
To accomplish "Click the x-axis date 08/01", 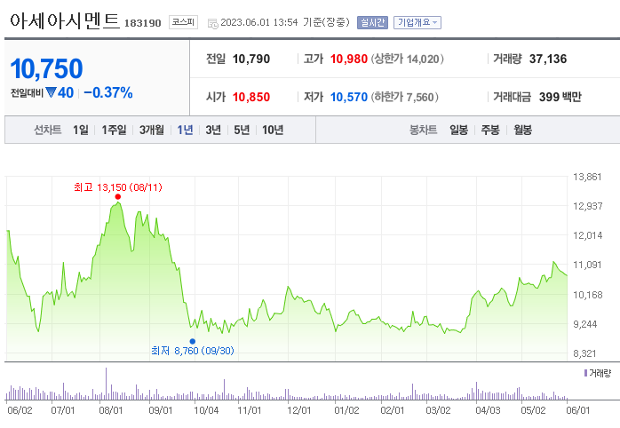I will click(111, 410).
